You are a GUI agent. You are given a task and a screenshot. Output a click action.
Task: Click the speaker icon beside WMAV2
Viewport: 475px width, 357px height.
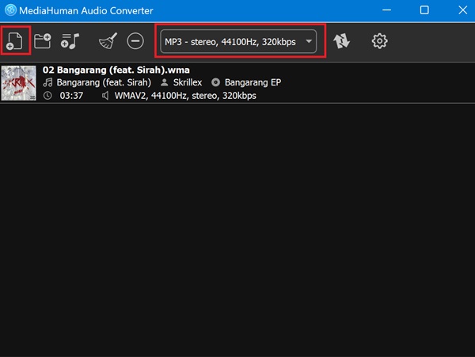click(105, 96)
